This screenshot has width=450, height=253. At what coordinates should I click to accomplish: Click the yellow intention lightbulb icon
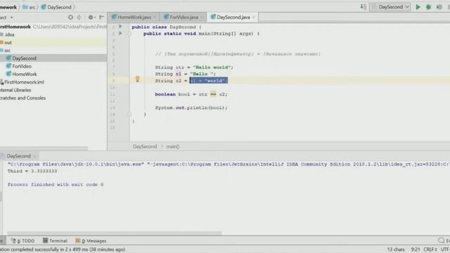(138, 79)
